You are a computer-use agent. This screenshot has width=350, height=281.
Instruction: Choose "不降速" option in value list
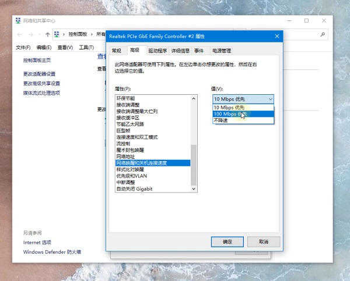click(222, 120)
